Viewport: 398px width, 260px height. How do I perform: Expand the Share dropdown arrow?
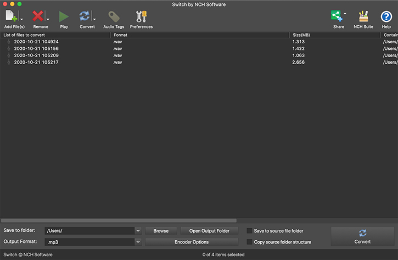(345, 13)
